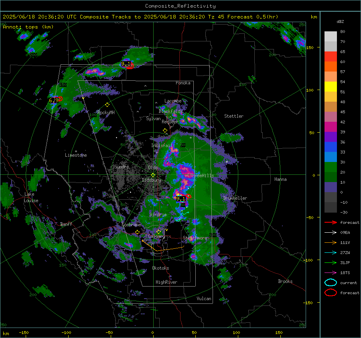The image size is (361, 338).
Task: Click the 9.1 storm label near ThreeHills
Action: point(181,199)
